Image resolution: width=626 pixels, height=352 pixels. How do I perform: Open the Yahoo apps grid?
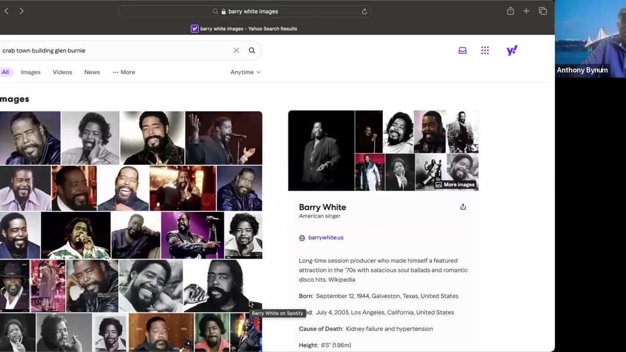pyautogui.click(x=485, y=50)
